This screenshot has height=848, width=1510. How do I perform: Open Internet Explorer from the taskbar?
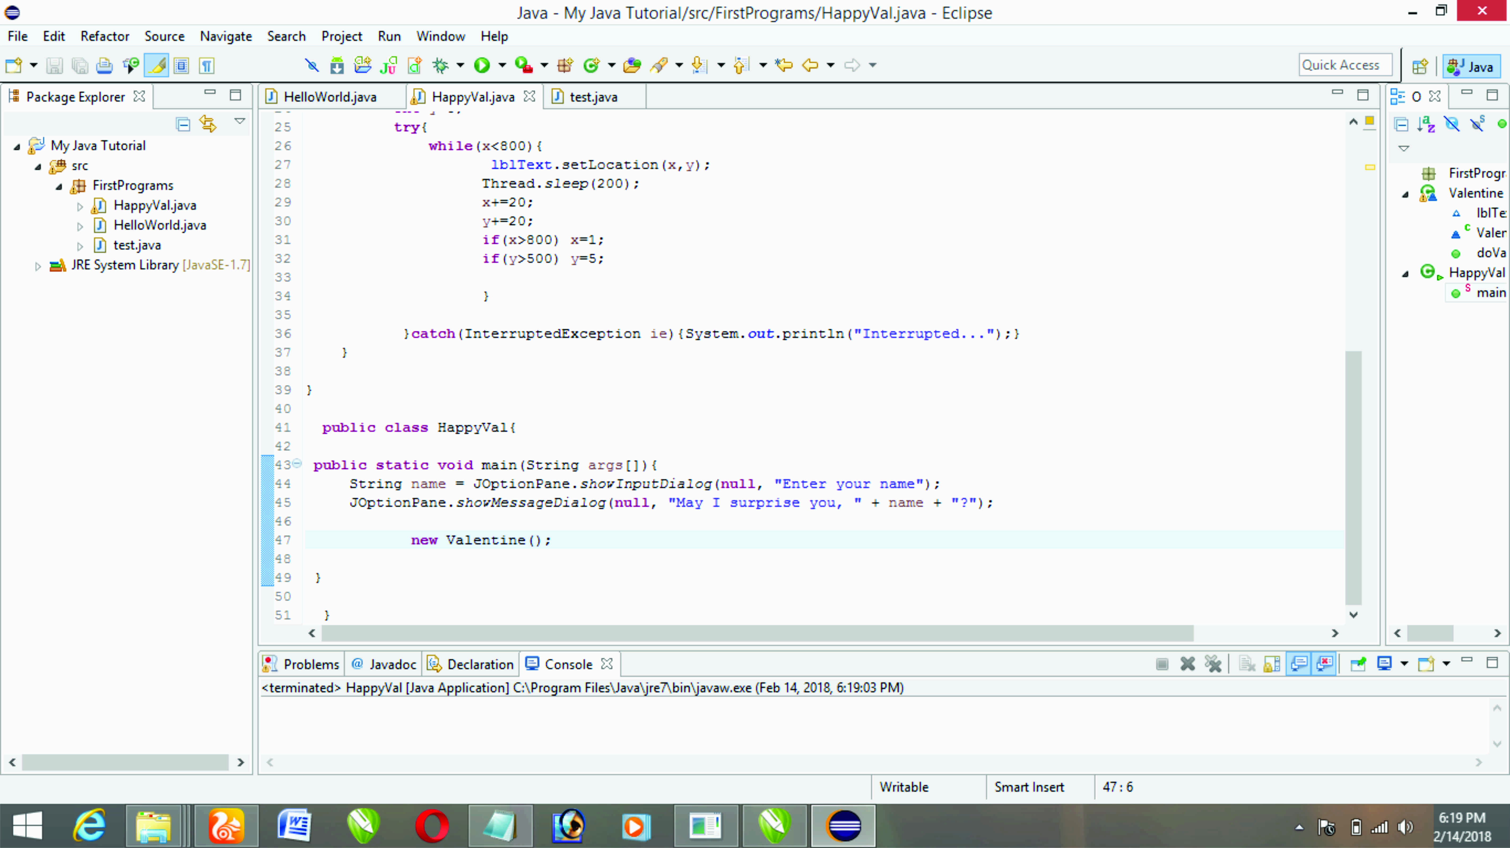pyautogui.click(x=89, y=826)
